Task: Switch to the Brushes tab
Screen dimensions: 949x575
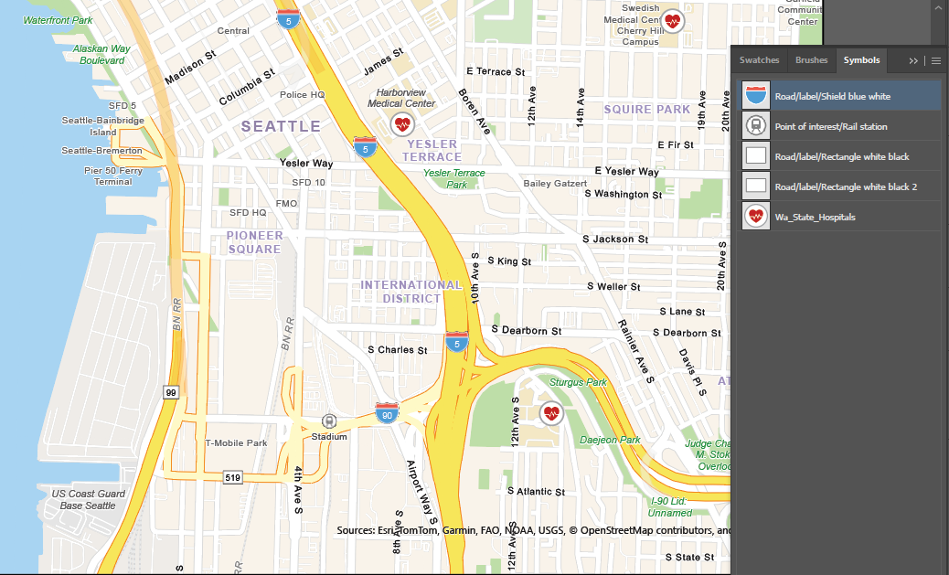Action: pyautogui.click(x=811, y=60)
